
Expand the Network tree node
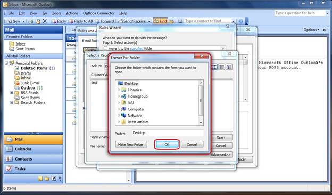119,116
